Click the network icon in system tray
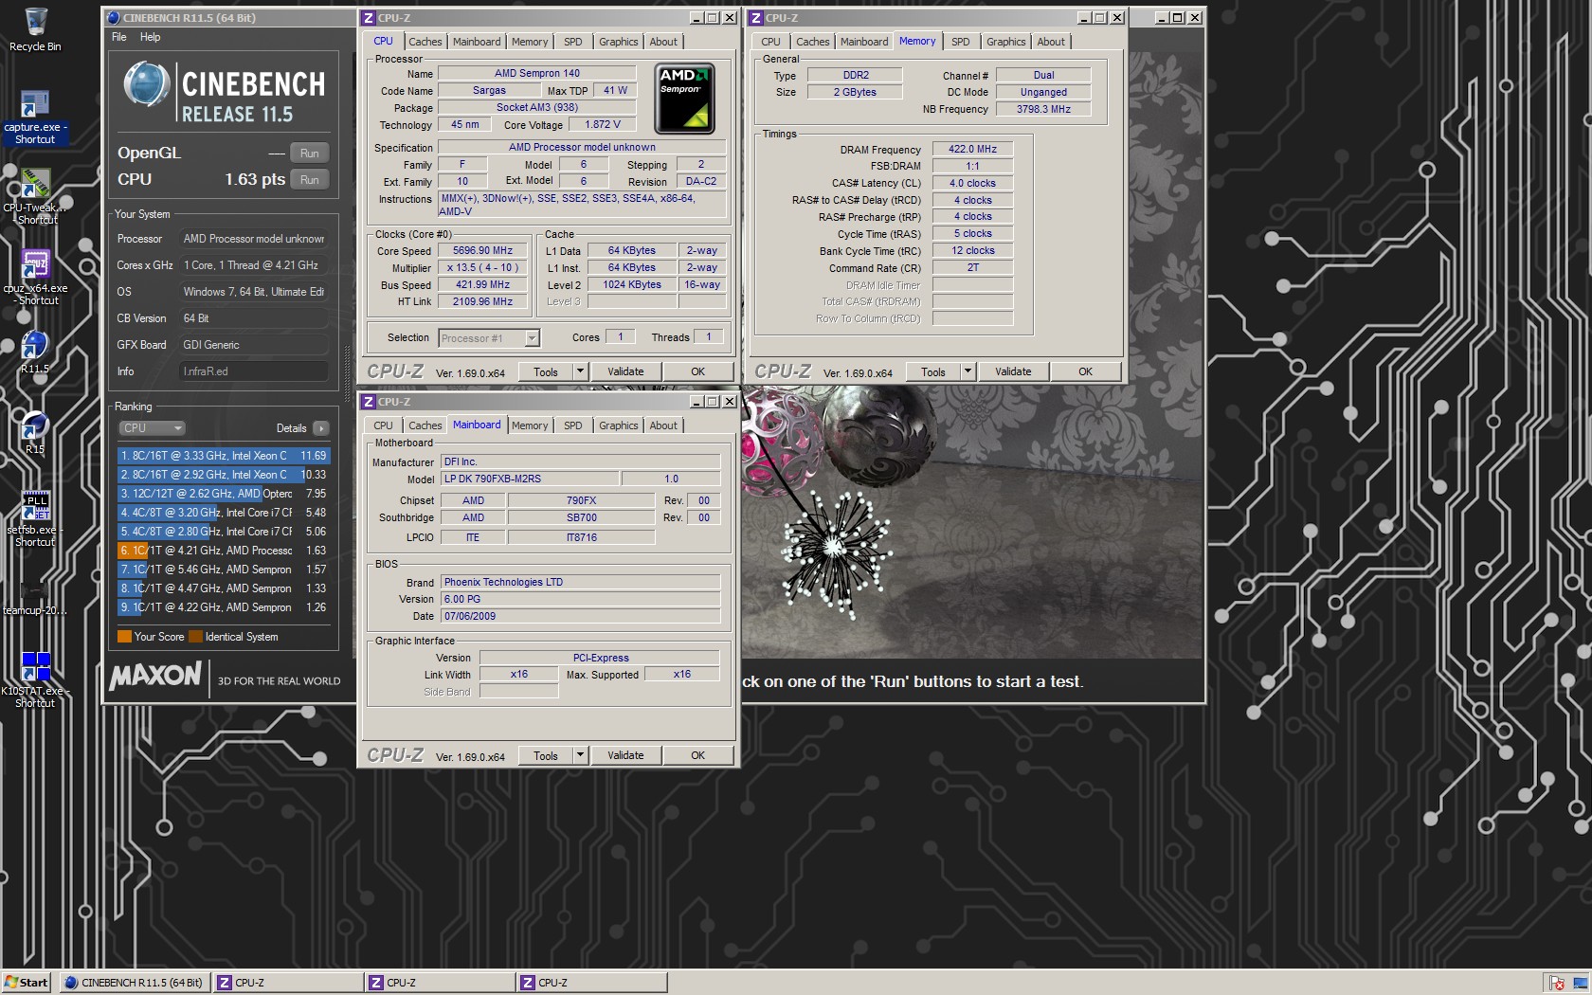The height and width of the screenshot is (995, 1592). (1580, 983)
